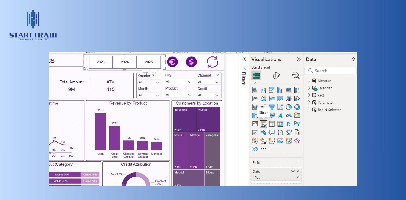Click the Dollar currency button icon
This screenshot has height=200, width=406.
(191, 62)
